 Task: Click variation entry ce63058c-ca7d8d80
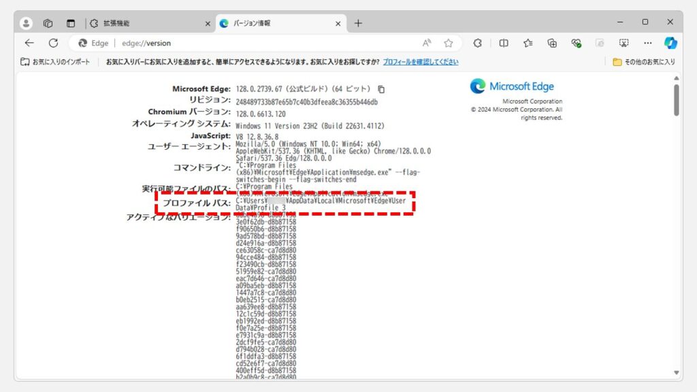pos(266,250)
